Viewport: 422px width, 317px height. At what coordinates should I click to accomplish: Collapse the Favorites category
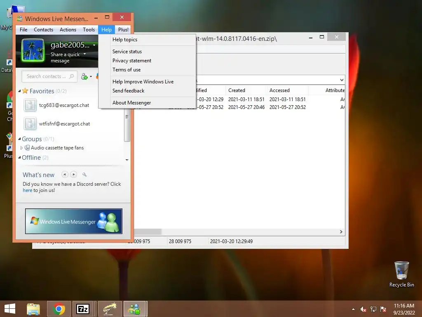19,91
